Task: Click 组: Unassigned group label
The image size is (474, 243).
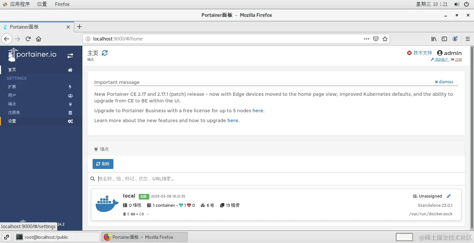Action: click(427, 196)
